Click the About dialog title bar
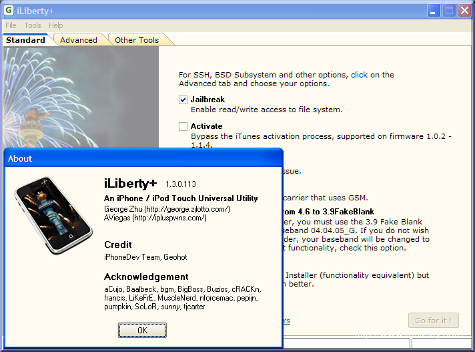The width and height of the screenshot is (475, 352). [144, 158]
